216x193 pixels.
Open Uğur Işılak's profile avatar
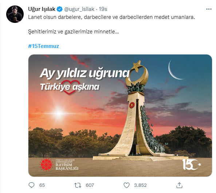pos(15,14)
